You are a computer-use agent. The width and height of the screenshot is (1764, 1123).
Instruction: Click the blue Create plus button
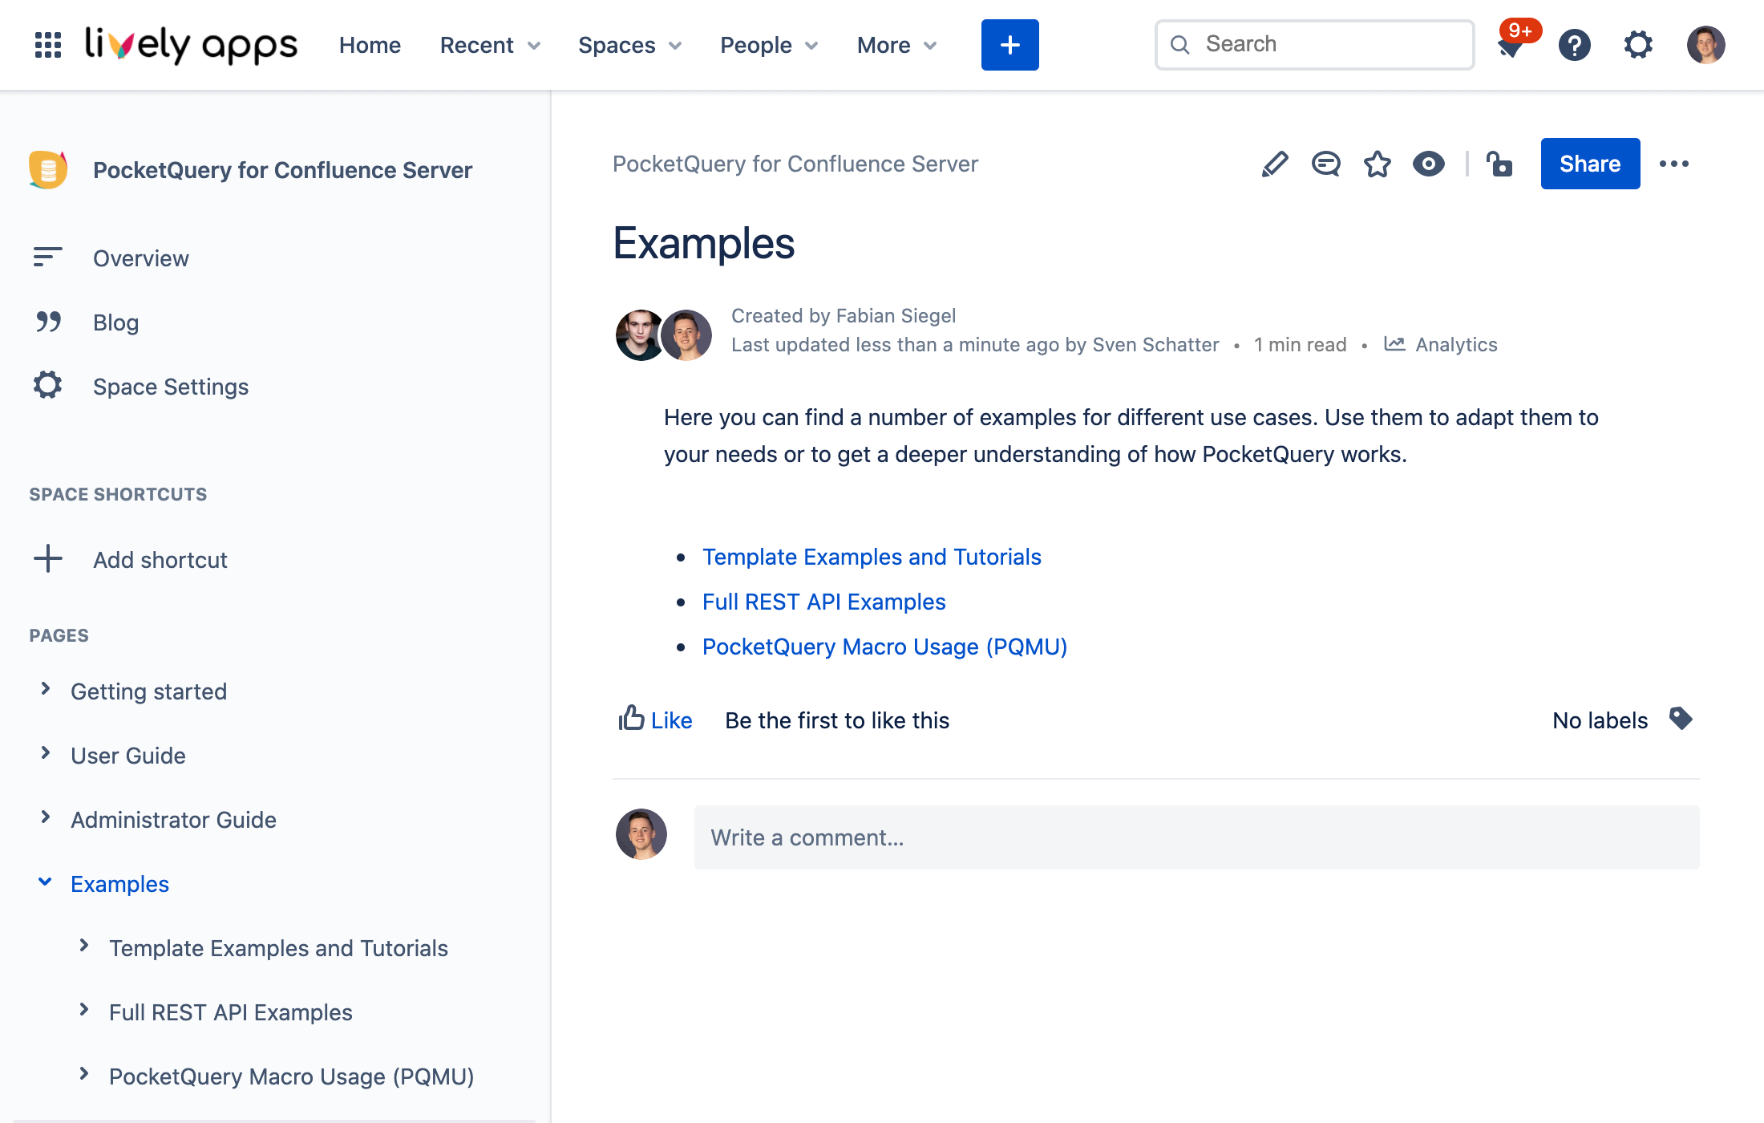coord(1009,45)
